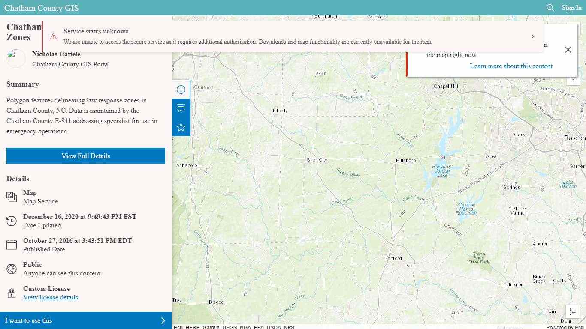Open Chatham County GIS home title

(x=41, y=8)
